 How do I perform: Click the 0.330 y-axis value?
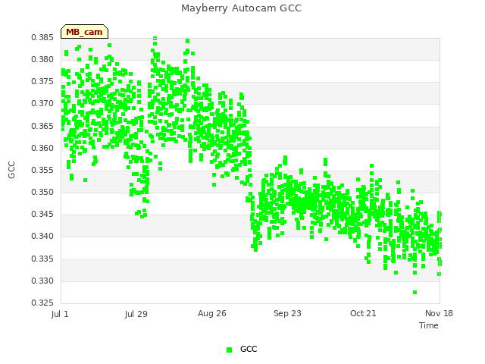coord(42,281)
